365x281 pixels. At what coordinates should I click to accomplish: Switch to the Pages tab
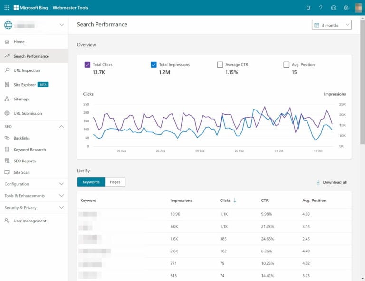(115, 182)
